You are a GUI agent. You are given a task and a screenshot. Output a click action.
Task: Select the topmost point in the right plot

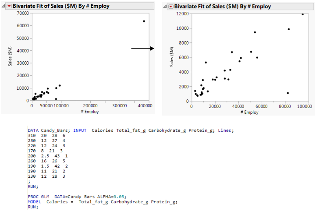(302, 14)
